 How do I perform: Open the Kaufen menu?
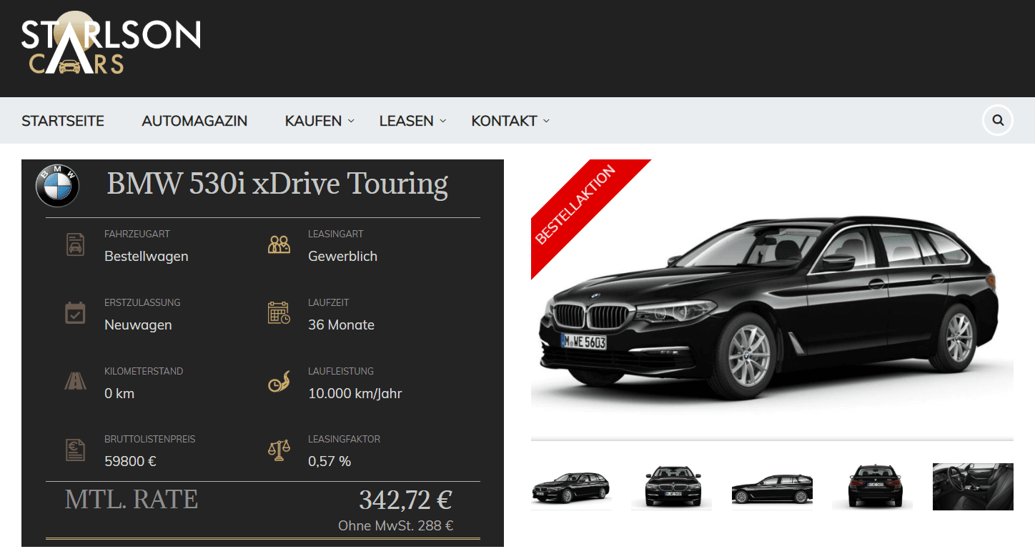tap(313, 121)
